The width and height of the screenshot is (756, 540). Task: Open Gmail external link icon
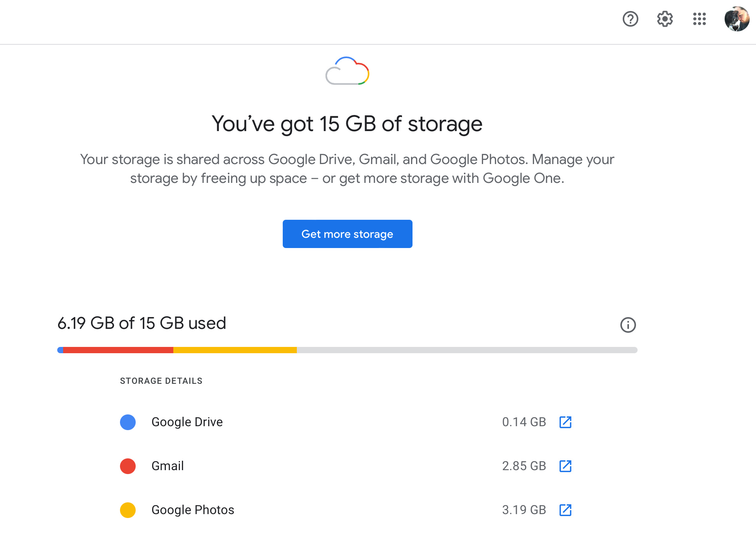pyautogui.click(x=565, y=466)
